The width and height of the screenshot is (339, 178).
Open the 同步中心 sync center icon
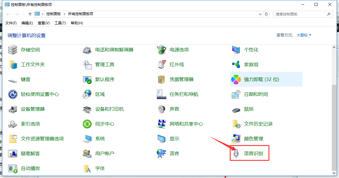[87, 124]
